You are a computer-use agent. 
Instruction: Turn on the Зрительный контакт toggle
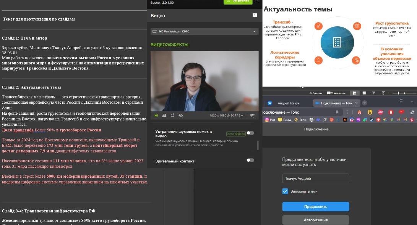(x=250, y=160)
